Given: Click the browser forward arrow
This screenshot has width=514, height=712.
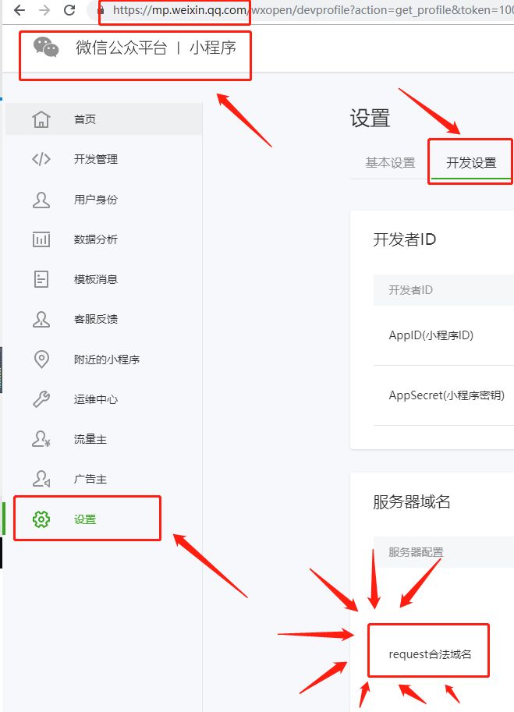Looking at the screenshot, I should point(44,10).
